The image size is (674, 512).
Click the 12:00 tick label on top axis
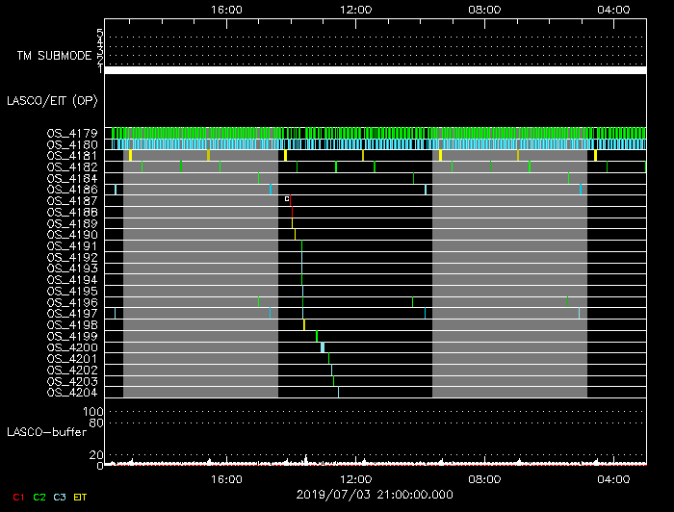coord(356,9)
